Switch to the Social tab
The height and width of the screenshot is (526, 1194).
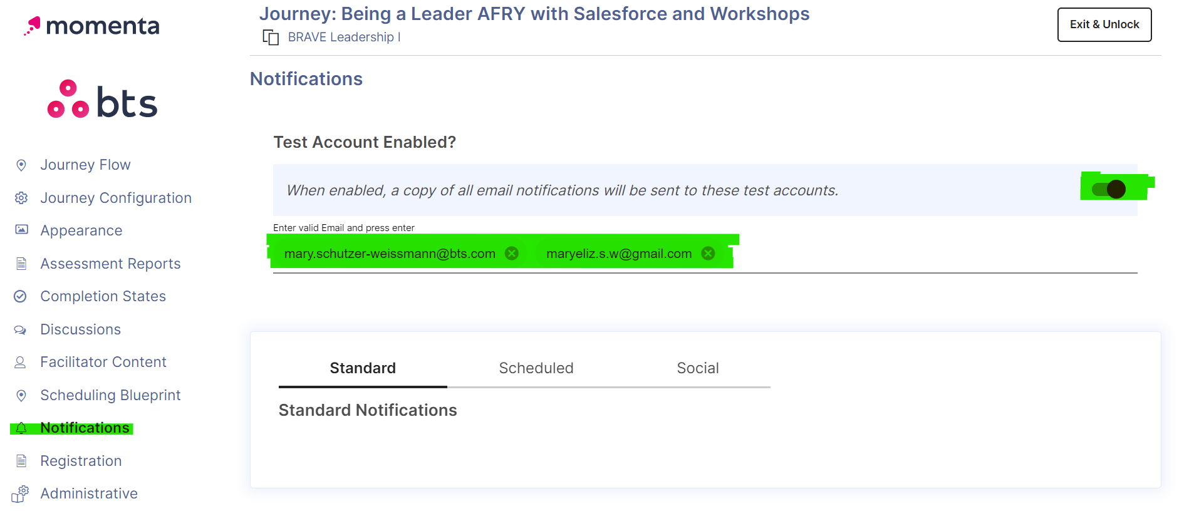pos(698,368)
